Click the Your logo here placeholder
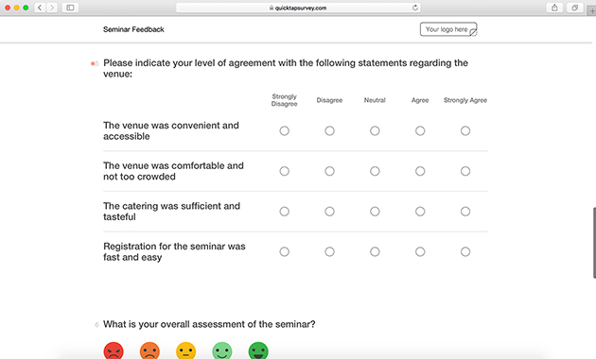 pyautogui.click(x=448, y=29)
